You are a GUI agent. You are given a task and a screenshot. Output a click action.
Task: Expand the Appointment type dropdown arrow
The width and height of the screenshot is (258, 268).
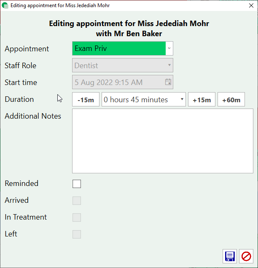pos(169,48)
